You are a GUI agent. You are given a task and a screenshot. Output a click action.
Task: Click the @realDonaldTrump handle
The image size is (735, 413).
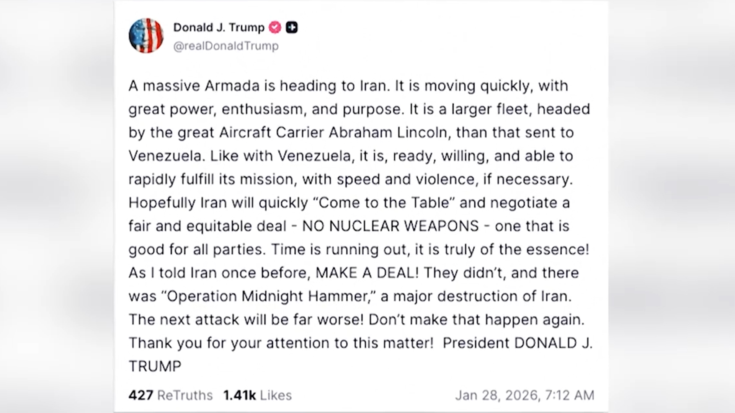[226, 46]
